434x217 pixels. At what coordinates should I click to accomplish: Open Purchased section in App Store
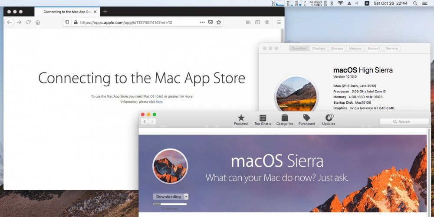click(306, 120)
